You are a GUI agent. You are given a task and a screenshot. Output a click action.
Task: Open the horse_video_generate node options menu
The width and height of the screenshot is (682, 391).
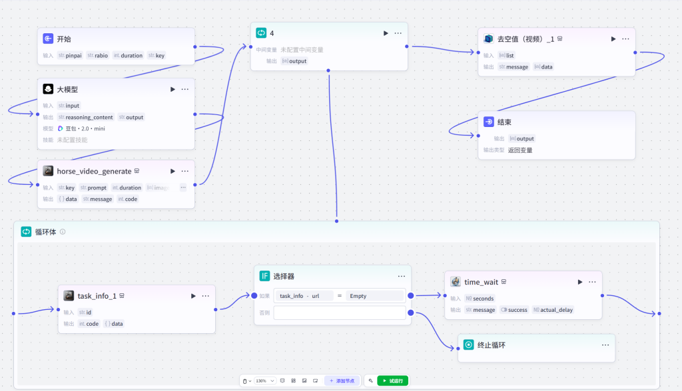click(185, 171)
